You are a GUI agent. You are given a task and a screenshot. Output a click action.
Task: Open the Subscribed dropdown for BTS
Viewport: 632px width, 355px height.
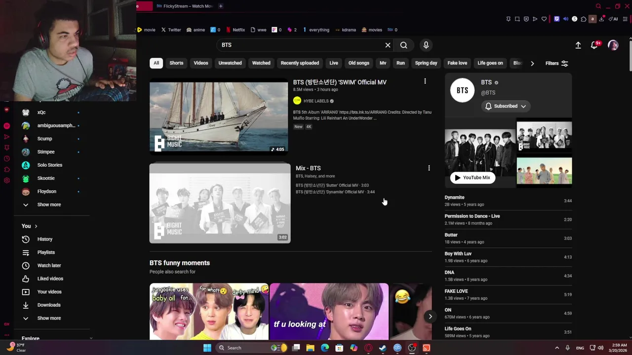pos(506,106)
